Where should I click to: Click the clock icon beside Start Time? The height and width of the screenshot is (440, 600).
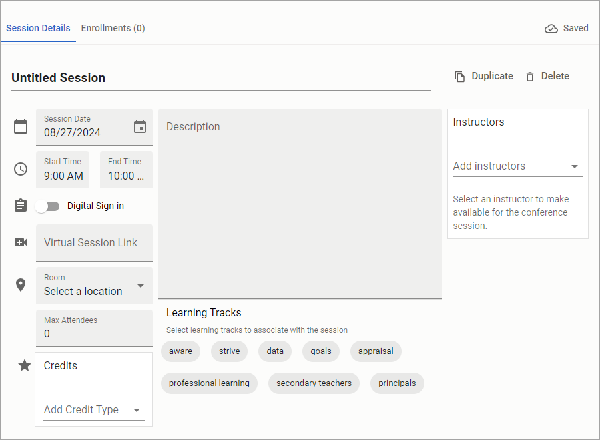point(21,169)
